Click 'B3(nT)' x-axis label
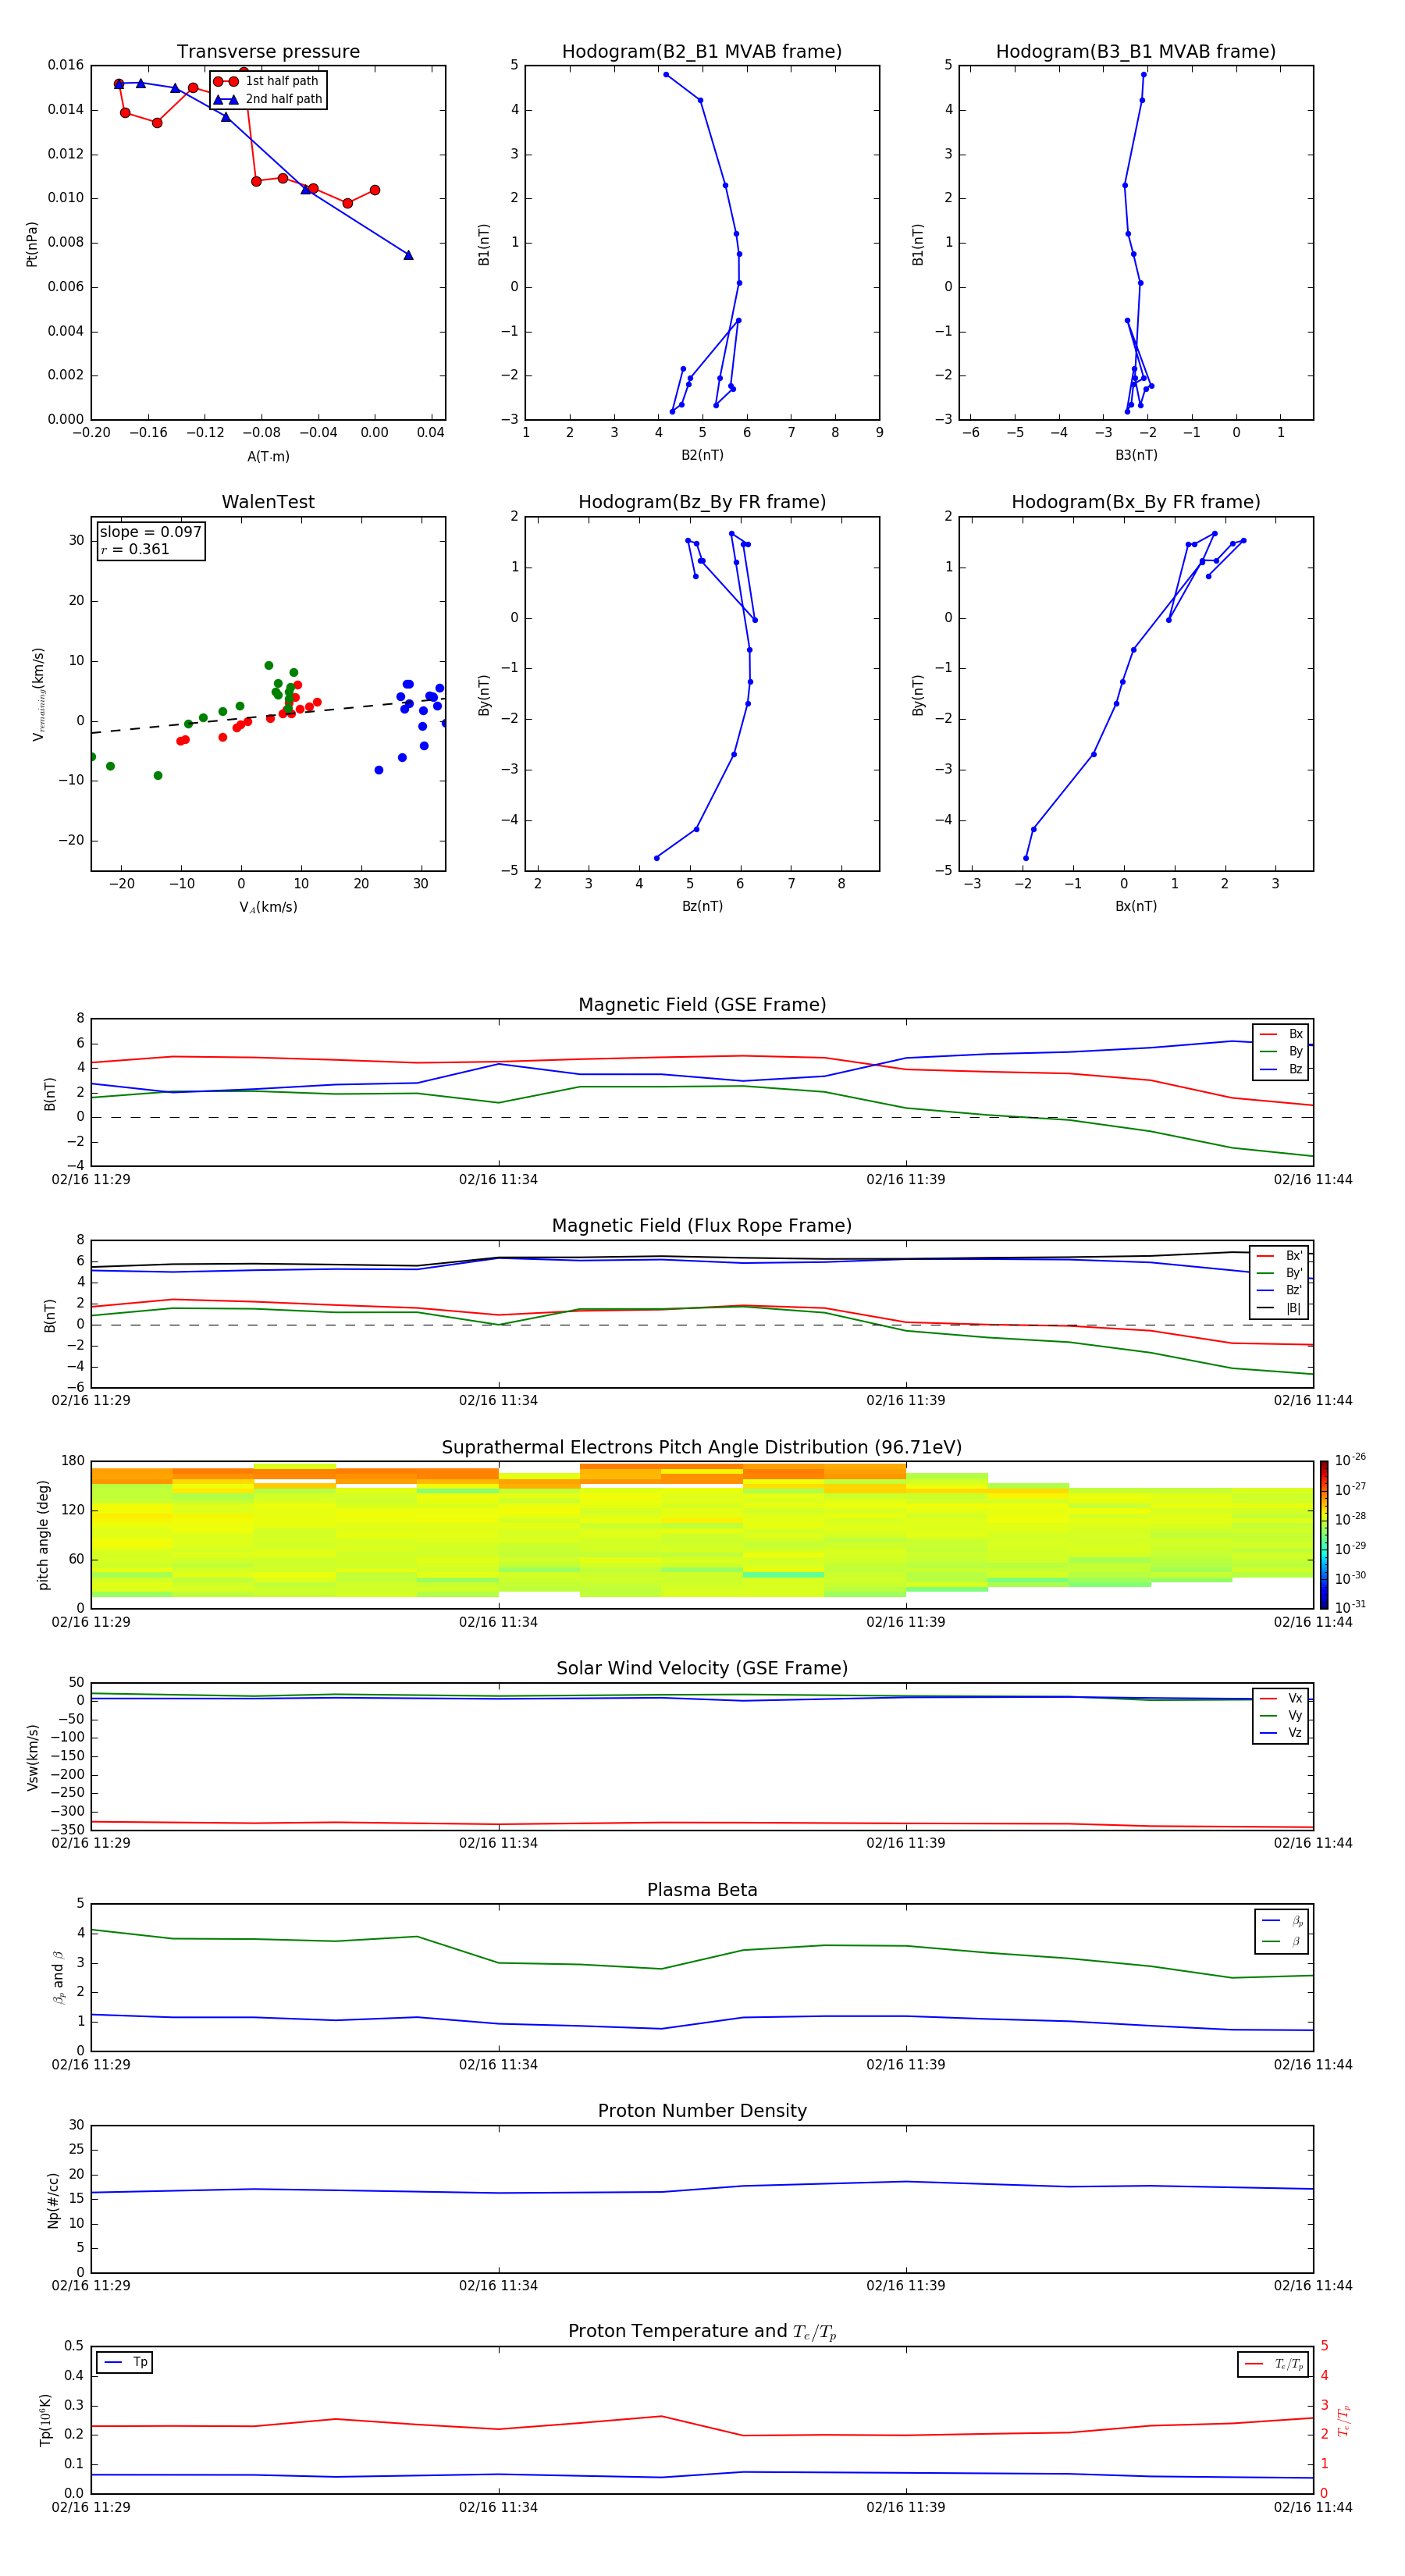This screenshot has height=2576, width=1405. pos(1136,455)
